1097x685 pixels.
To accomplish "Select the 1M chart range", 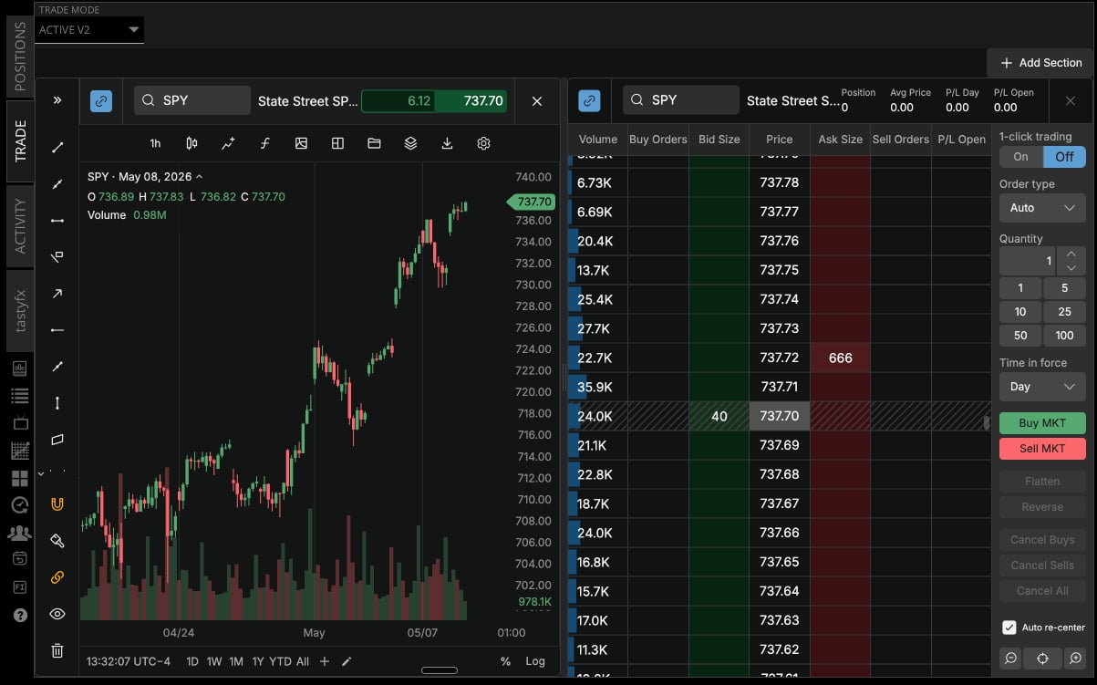I will pos(236,661).
